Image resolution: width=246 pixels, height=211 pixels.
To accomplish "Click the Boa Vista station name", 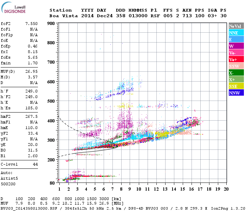I will [x=64, y=16].
